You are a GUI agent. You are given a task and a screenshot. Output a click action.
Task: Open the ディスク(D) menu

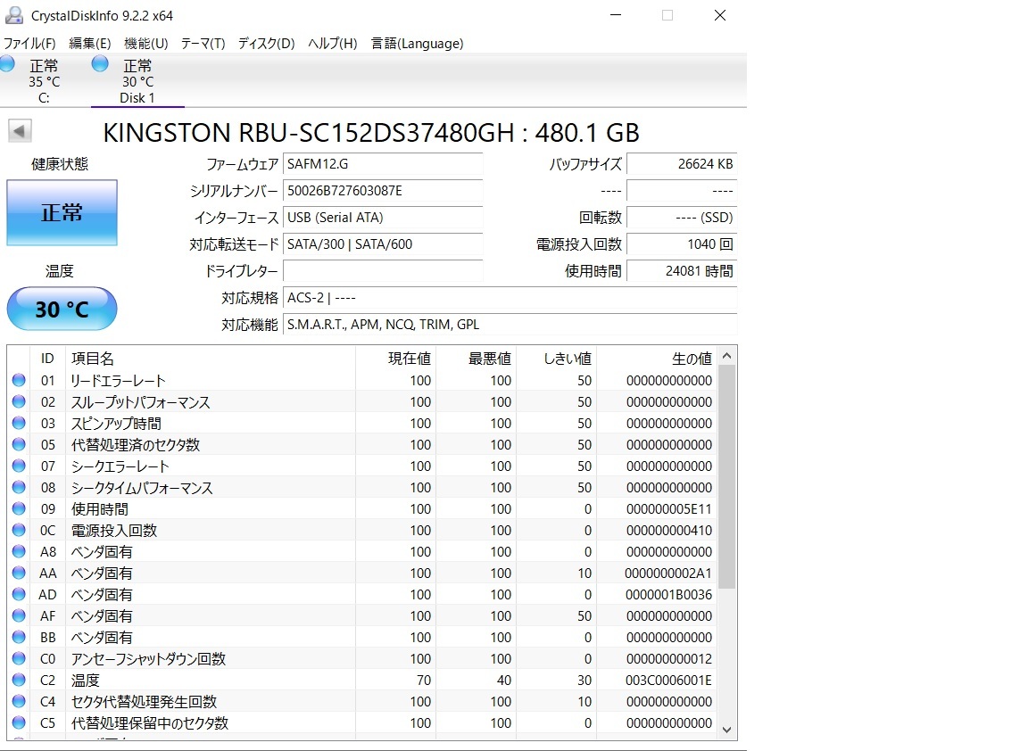[x=266, y=43]
